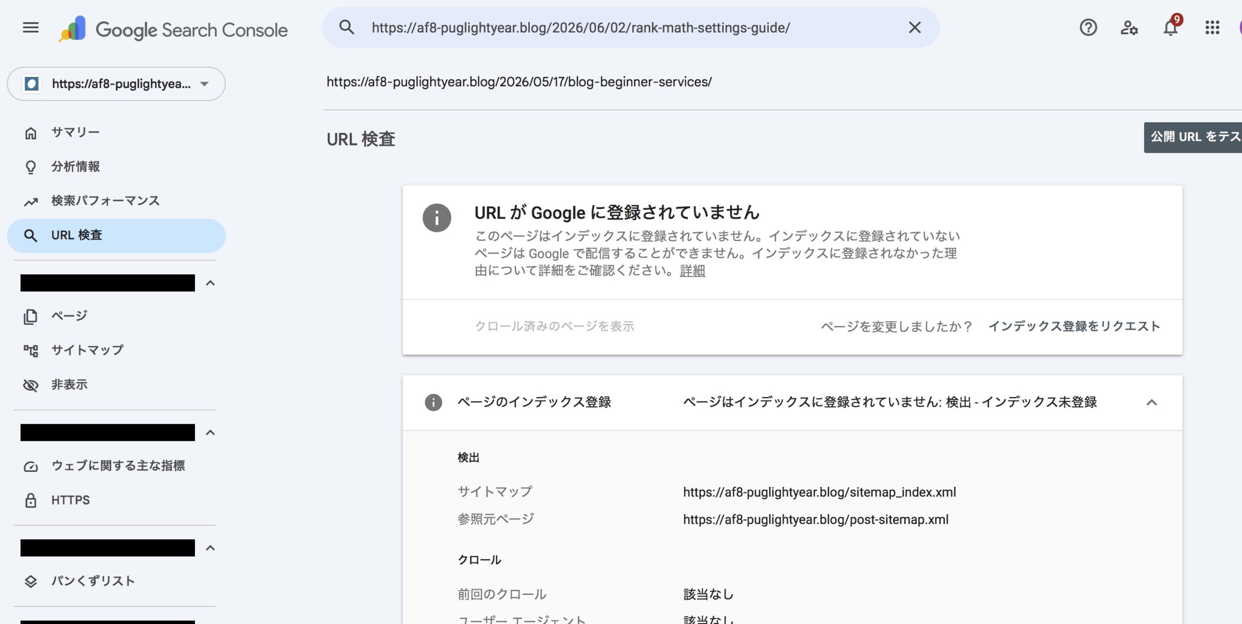Click the URL text in the inspection search field
The image size is (1242, 624).
(581, 28)
